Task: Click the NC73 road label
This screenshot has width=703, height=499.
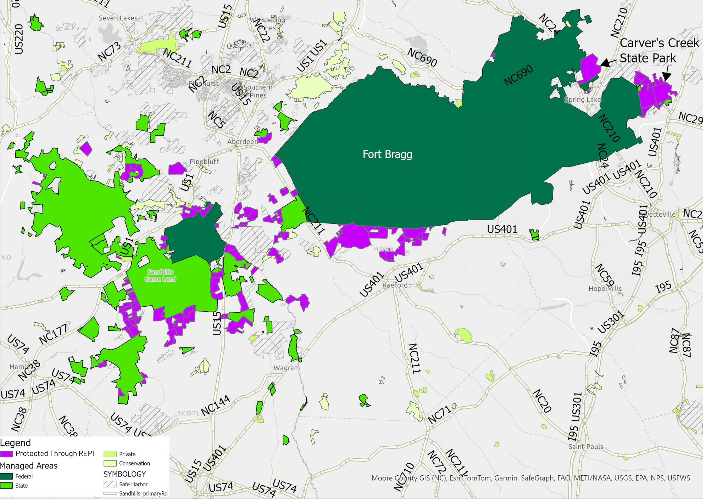Action: click(x=109, y=52)
